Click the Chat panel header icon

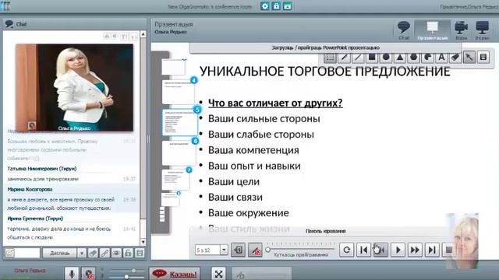pyautogui.click(x=9, y=24)
